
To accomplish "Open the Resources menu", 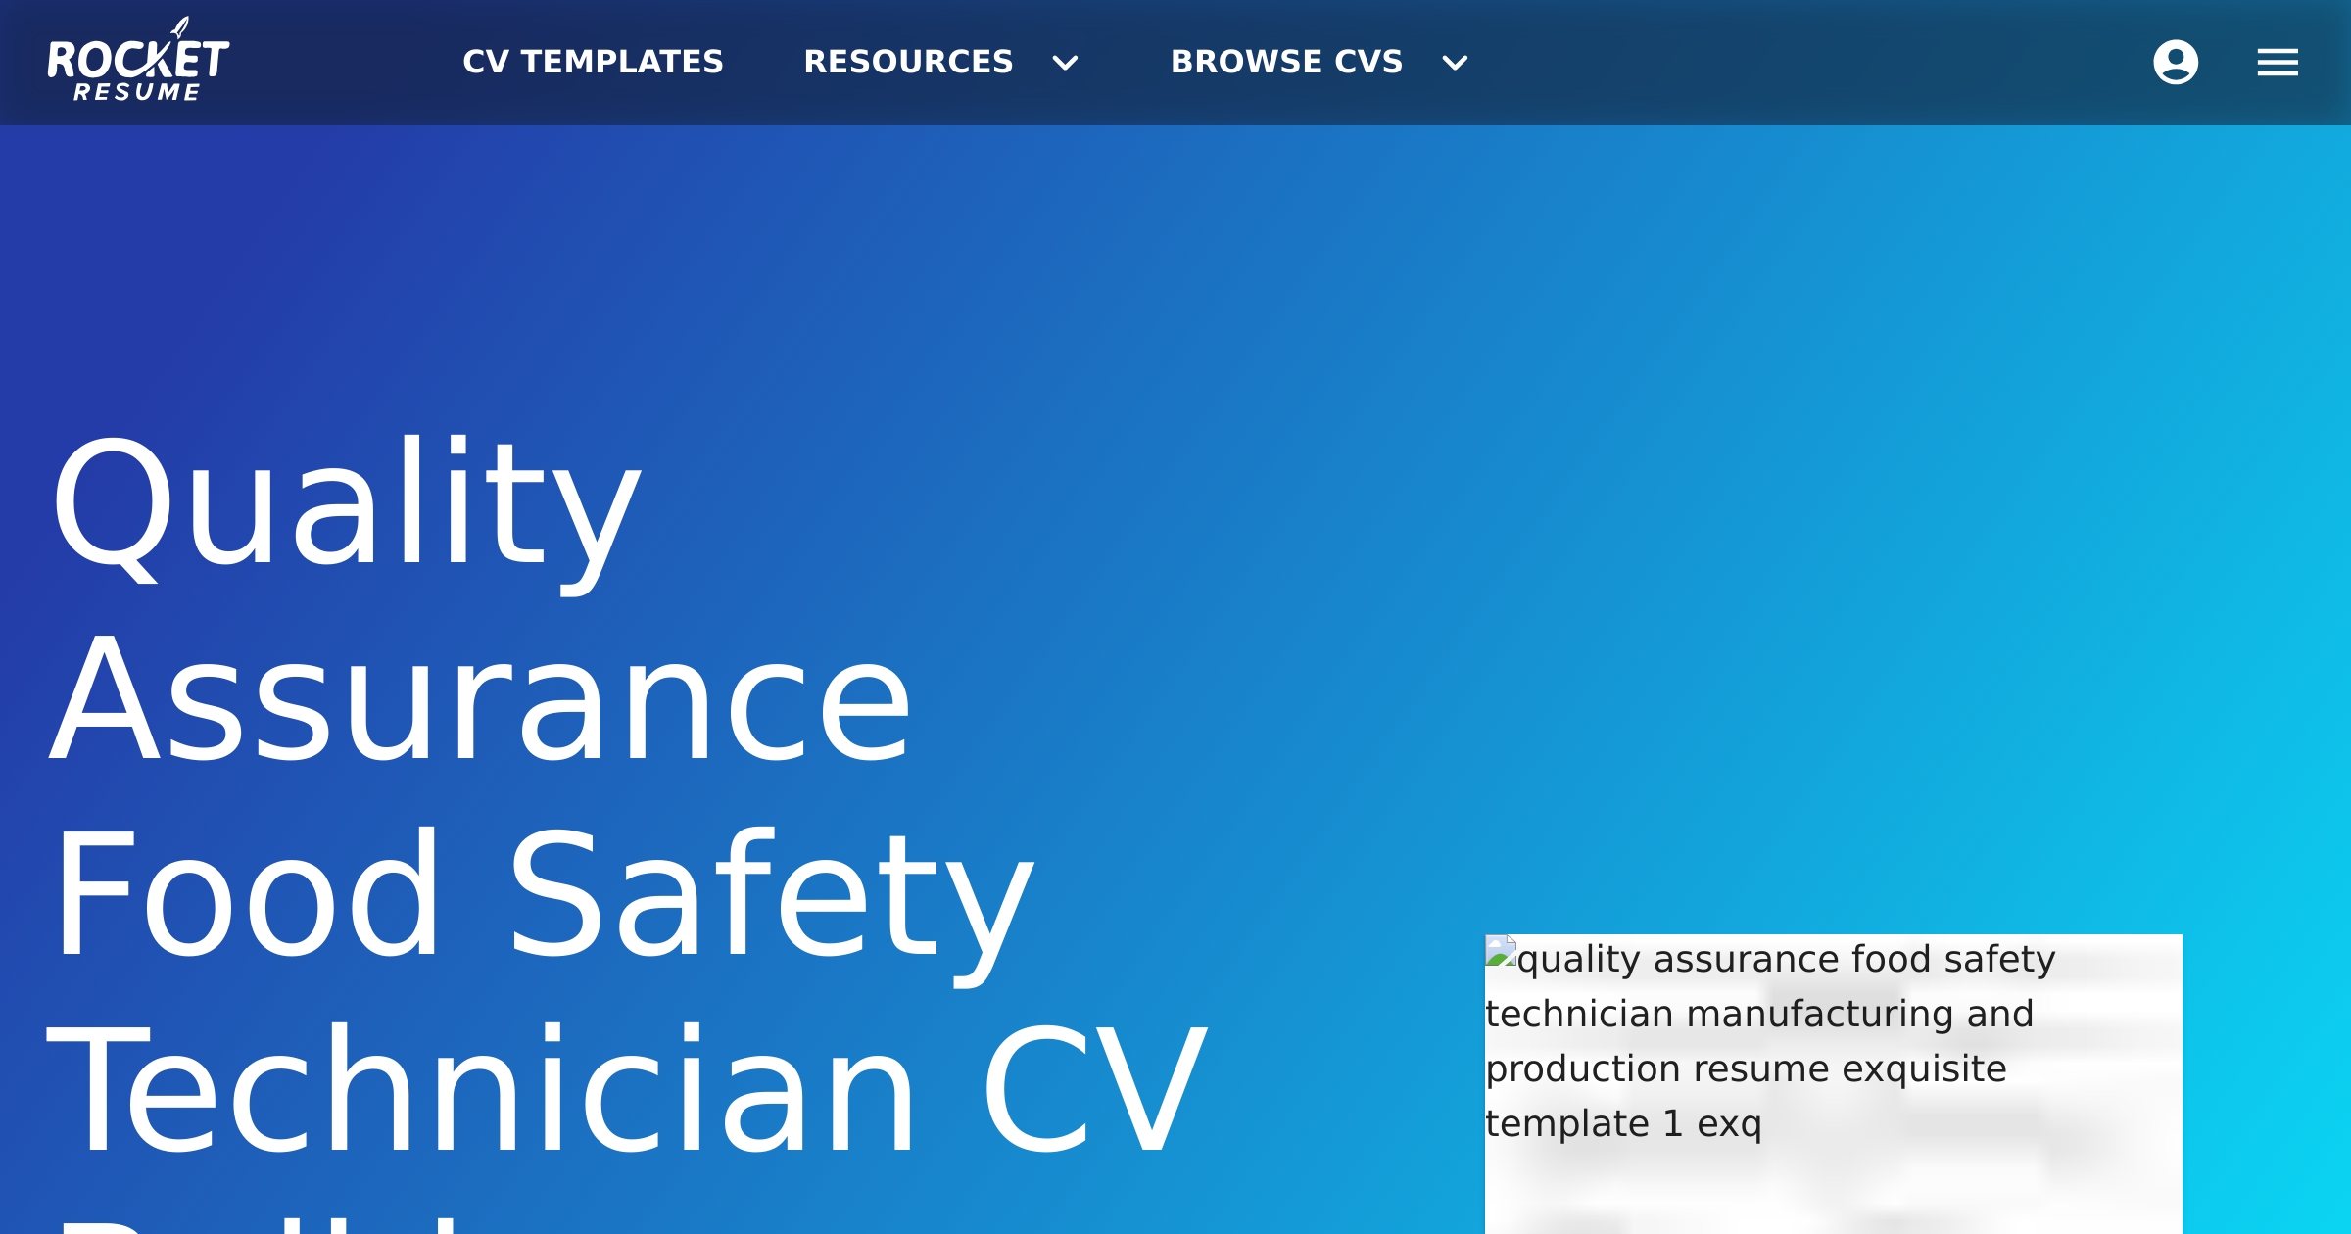I will coord(908,62).
